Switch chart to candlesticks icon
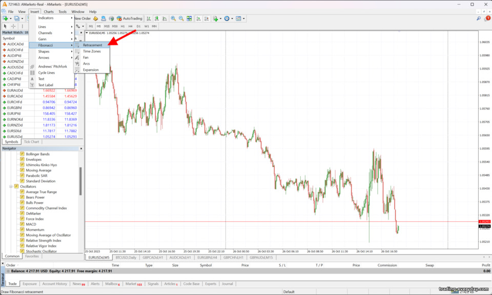The image size is (492, 295). click(157, 18)
